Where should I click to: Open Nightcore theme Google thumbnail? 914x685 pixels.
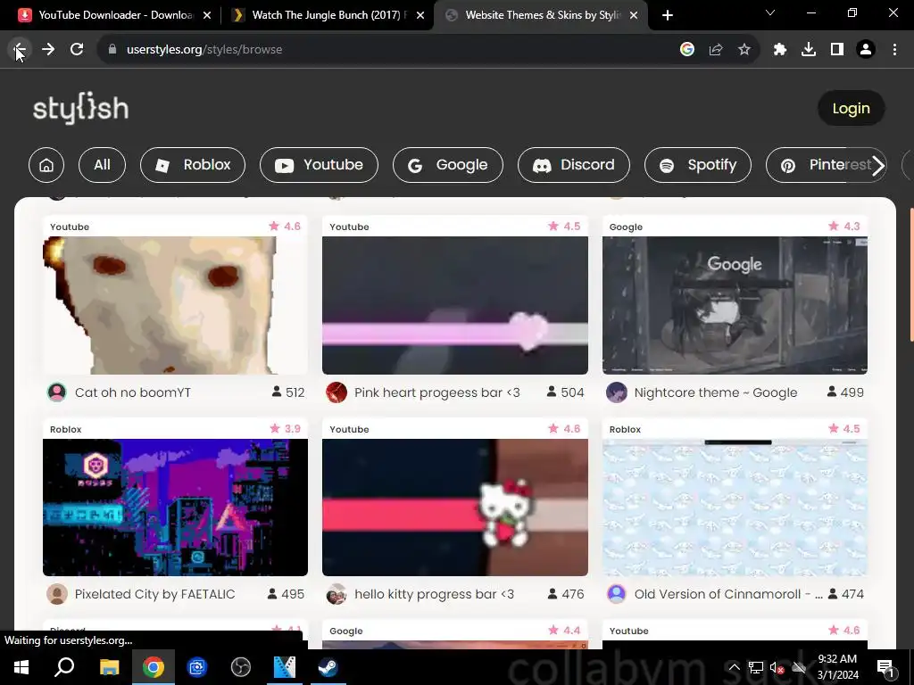tap(735, 305)
